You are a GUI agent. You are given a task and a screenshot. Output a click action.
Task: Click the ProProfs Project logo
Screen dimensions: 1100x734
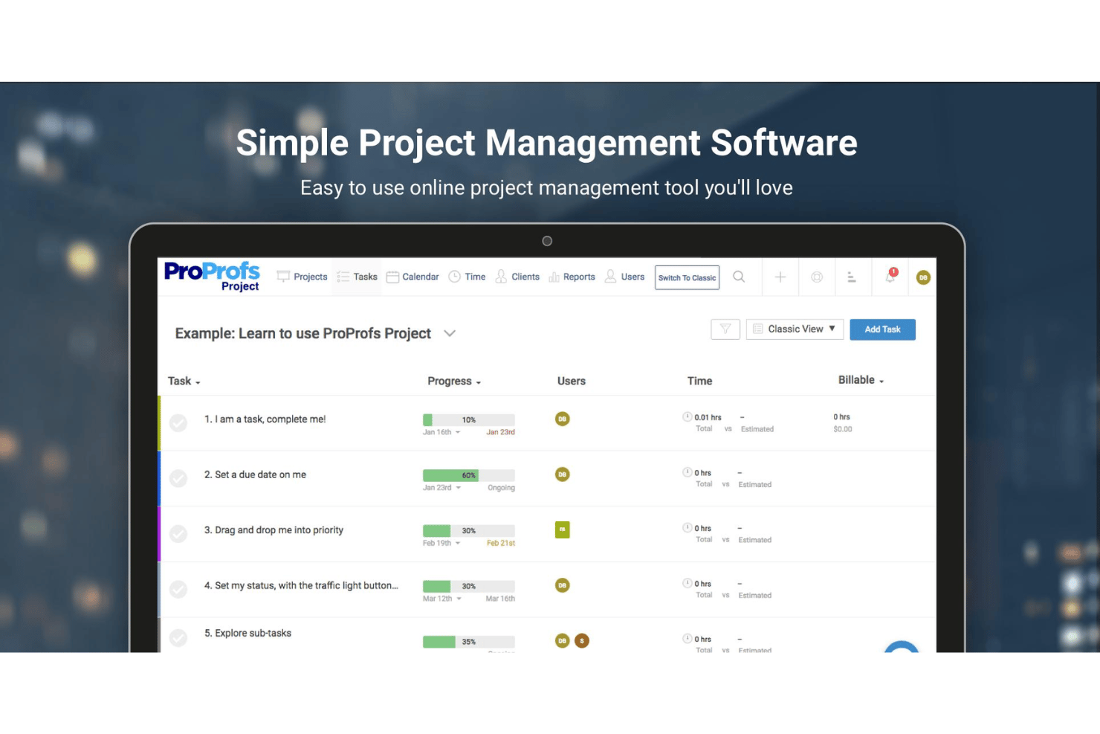pyautogui.click(x=212, y=277)
